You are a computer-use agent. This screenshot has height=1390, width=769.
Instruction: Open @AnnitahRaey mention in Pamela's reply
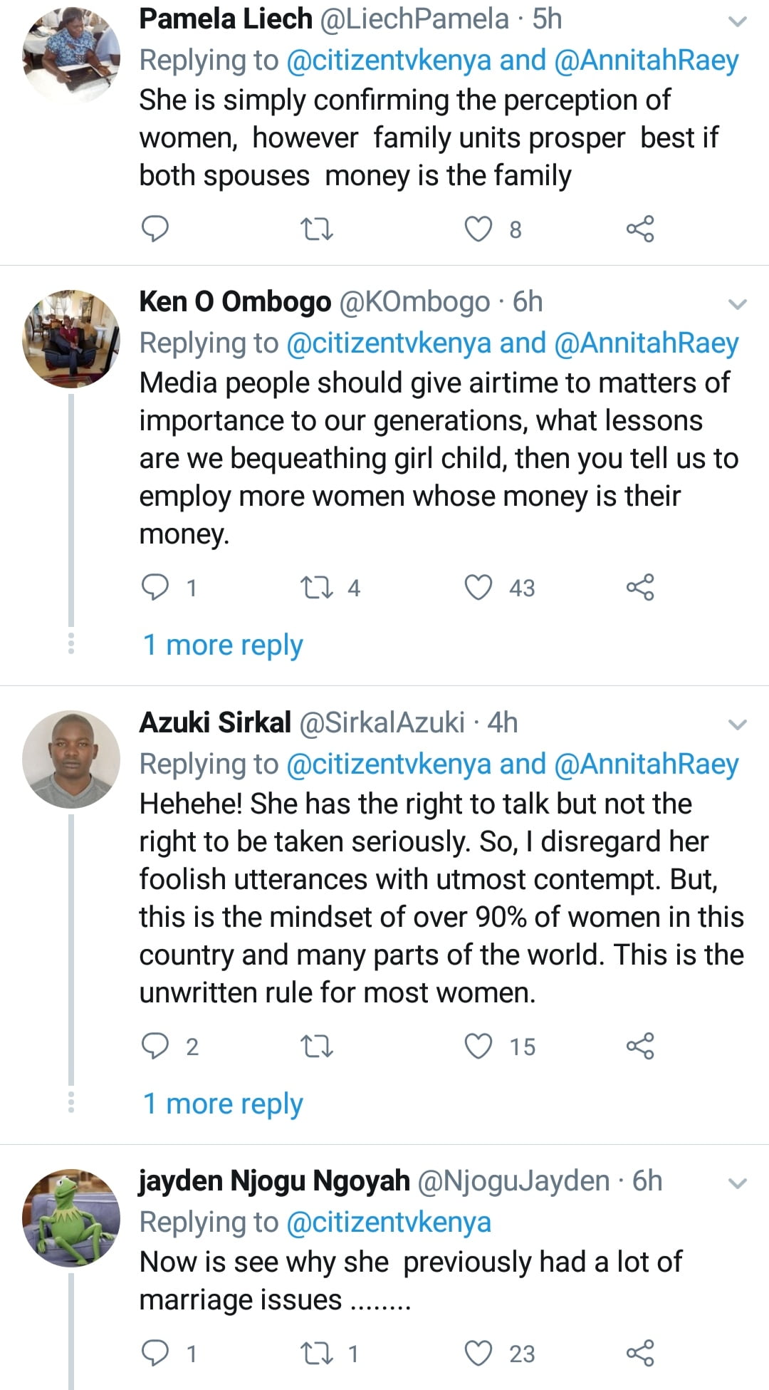pyautogui.click(x=645, y=61)
